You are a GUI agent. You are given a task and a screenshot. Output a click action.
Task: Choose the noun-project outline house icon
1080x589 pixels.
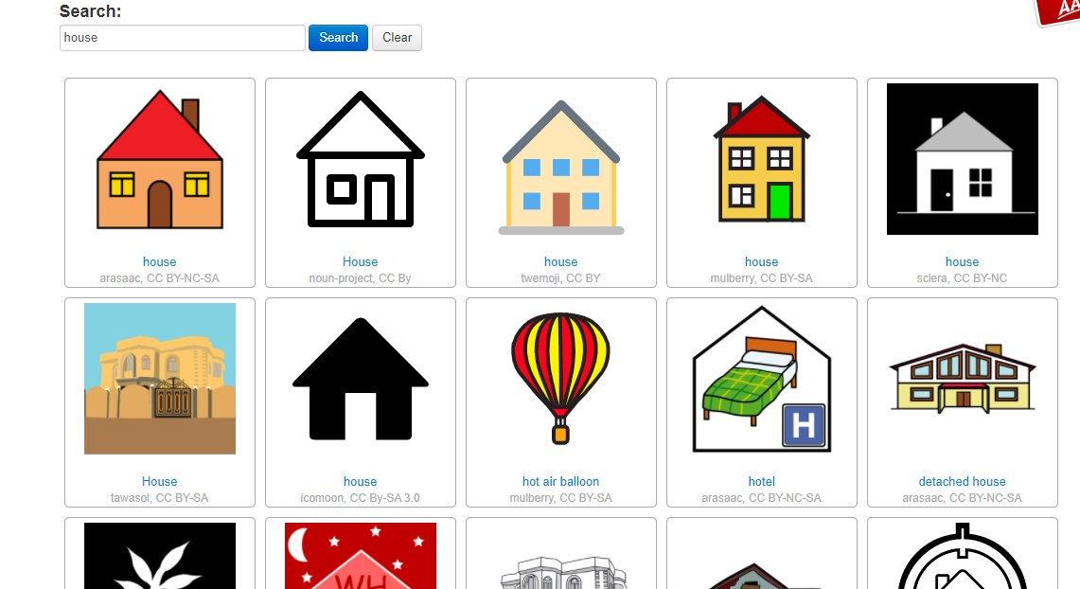[361, 159]
